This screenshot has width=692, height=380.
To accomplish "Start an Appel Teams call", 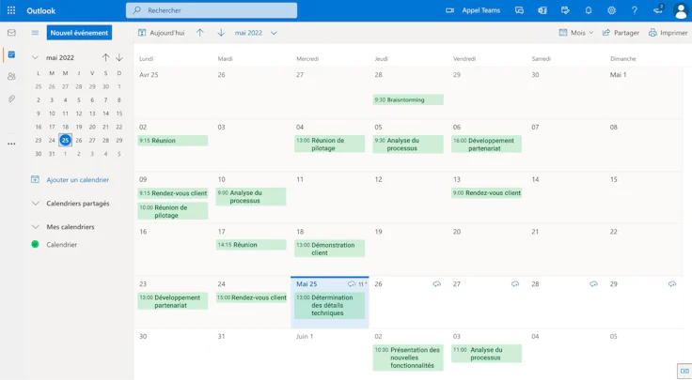I will pos(473,10).
